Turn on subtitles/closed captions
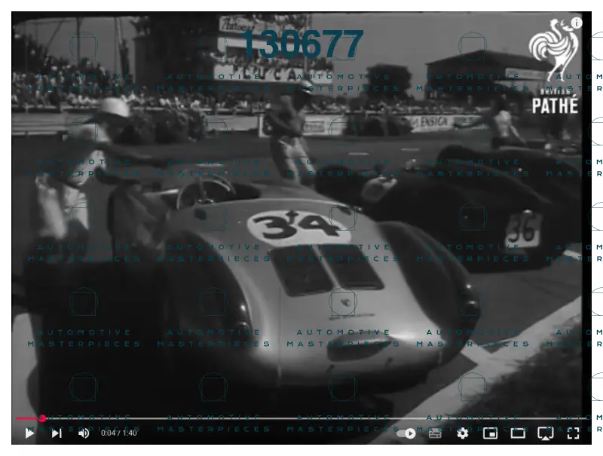Viewport: 603px width, 456px height. 435,433
